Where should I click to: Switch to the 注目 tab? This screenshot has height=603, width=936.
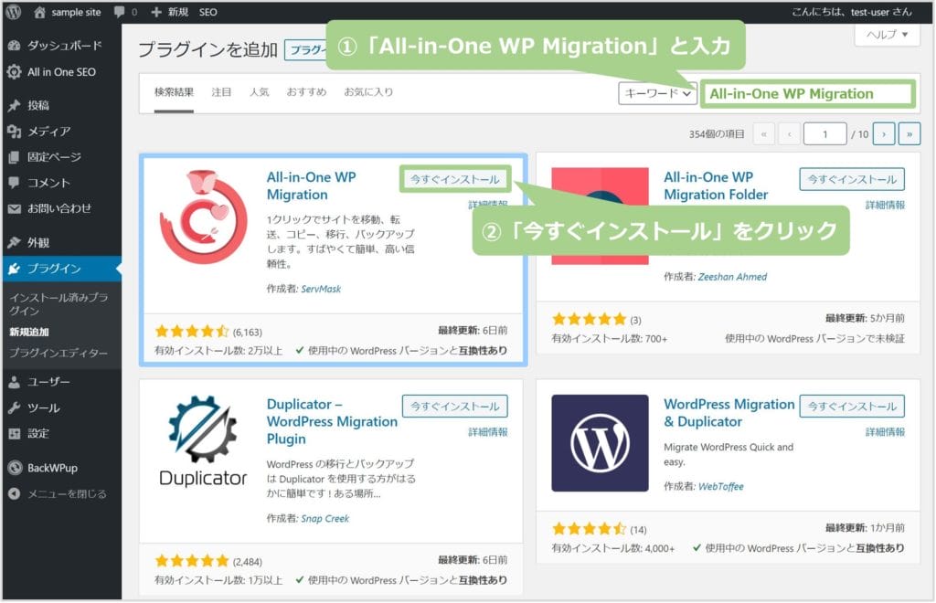pyautogui.click(x=221, y=92)
